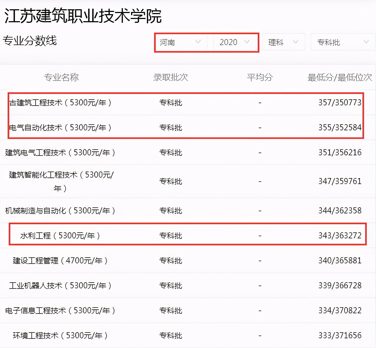Click the 357/350773 minimum score value
This screenshot has width=376, height=348.
coord(340,103)
